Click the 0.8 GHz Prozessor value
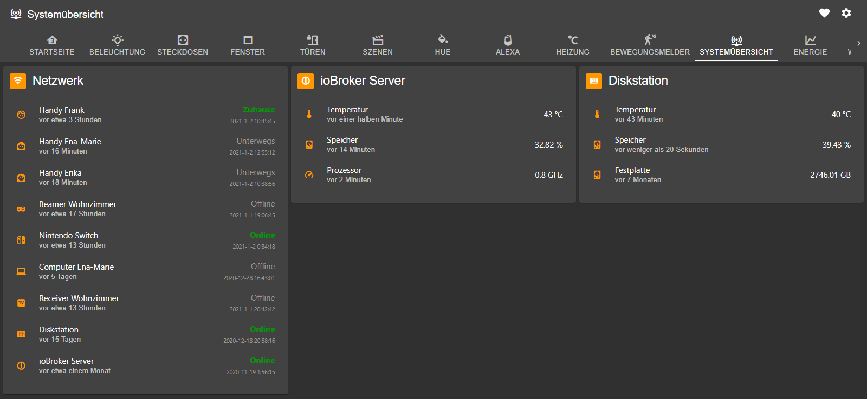867x399 pixels. 549,175
